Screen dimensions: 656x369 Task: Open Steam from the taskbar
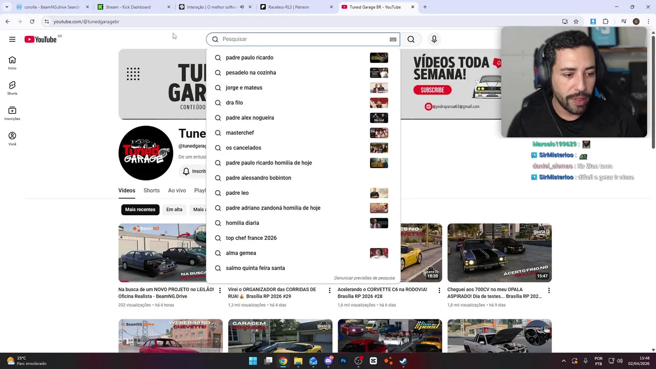point(403,361)
